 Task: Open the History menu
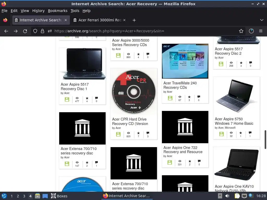pos(39,11)
